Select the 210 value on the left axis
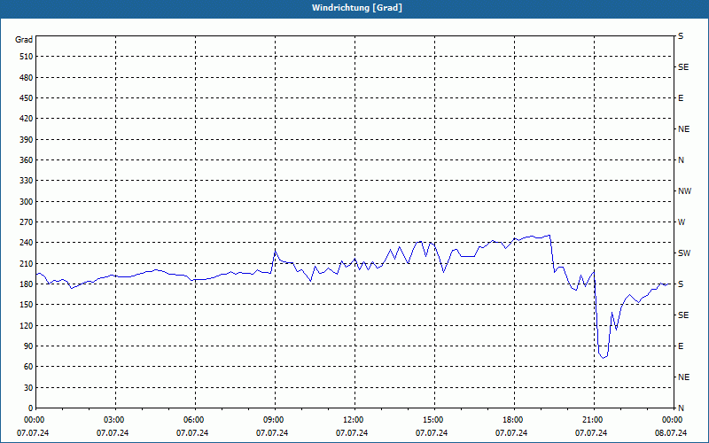Screen dimensions: 709x443 pyautogui.click(x=27, y=263)
